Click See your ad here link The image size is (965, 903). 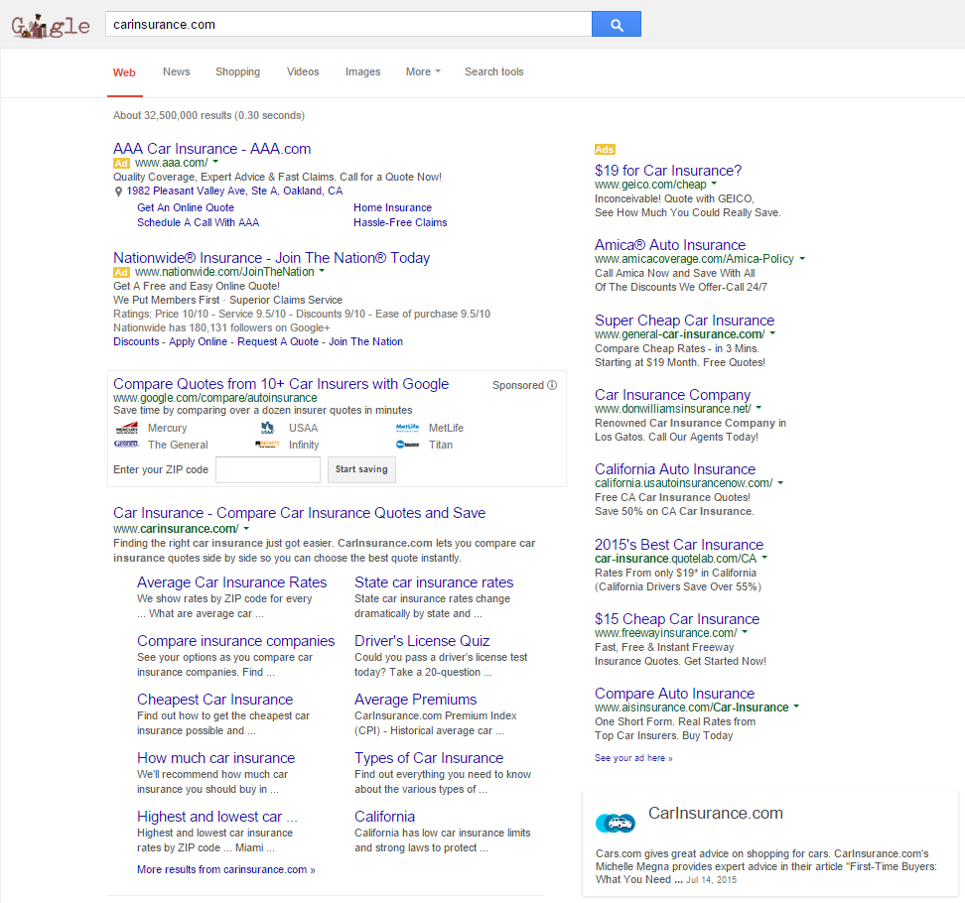click(633, 758)
